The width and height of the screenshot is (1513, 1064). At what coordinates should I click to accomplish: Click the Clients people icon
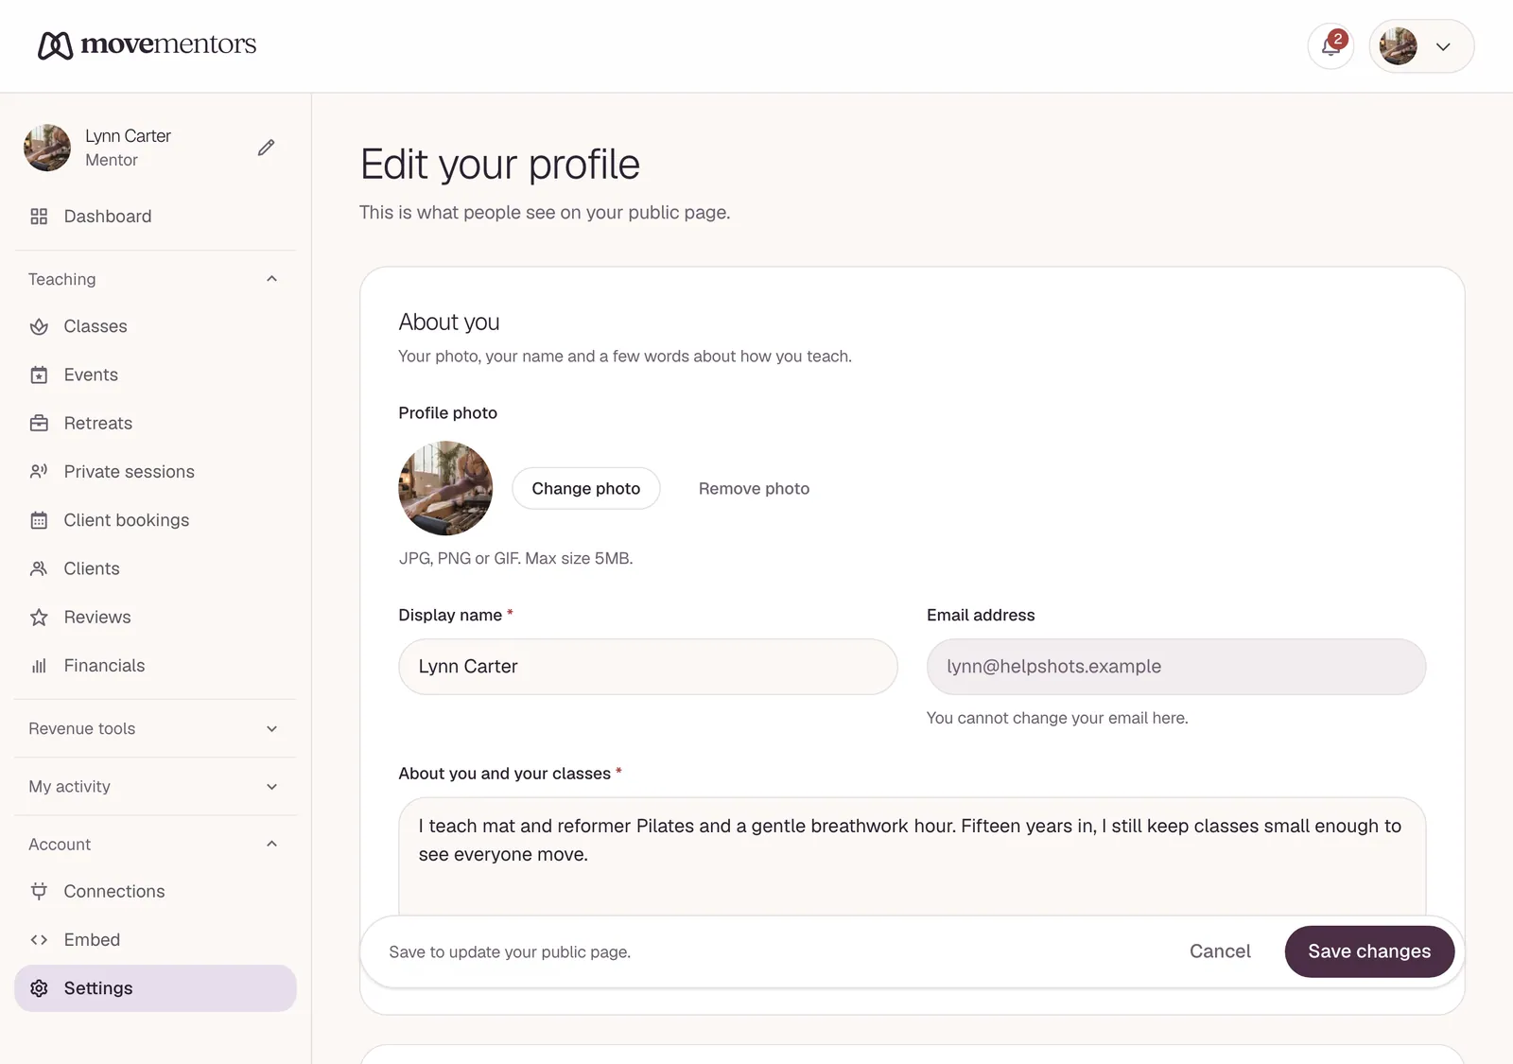click(39, 568)
